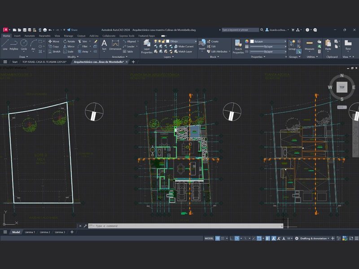Click the Fillet tool
This screenshot has width=359, height=269.
point(83,47)
